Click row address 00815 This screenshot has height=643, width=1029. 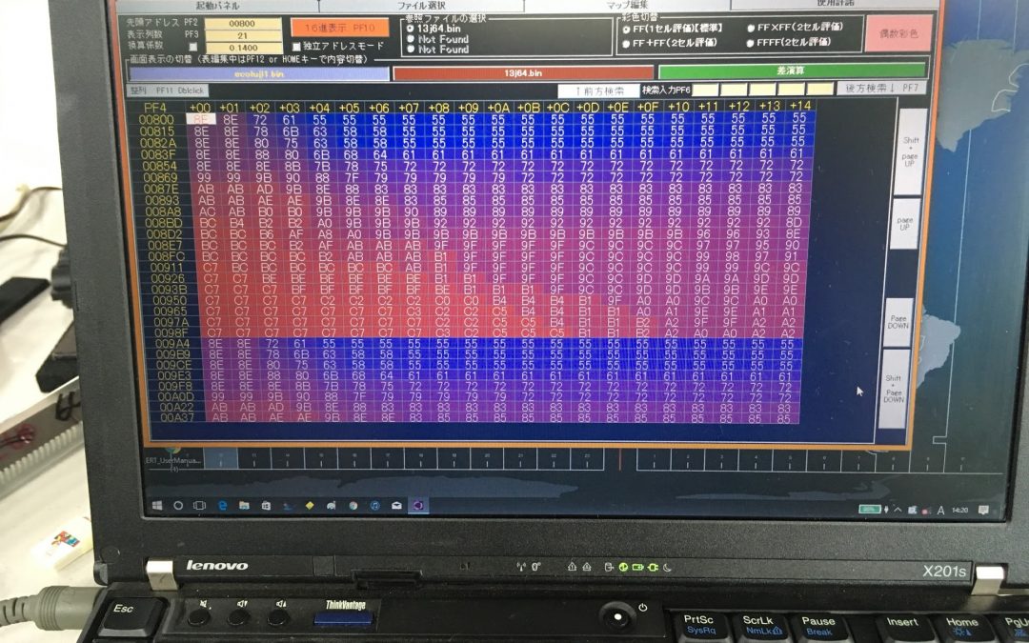click(157, 131)
